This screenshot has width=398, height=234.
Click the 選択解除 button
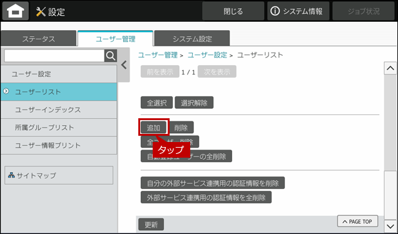point(194,103)
